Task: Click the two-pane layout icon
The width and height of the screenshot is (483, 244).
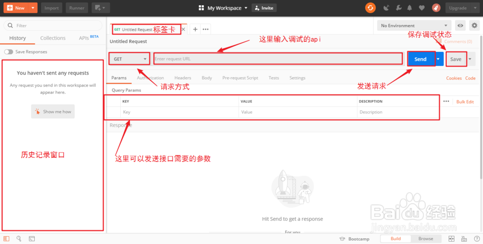Action: click(x=451, y=239)
